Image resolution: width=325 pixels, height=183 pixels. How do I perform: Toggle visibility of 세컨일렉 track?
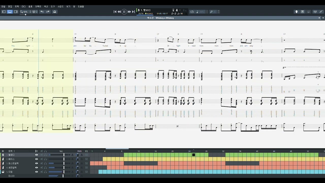tap(37, 167)
